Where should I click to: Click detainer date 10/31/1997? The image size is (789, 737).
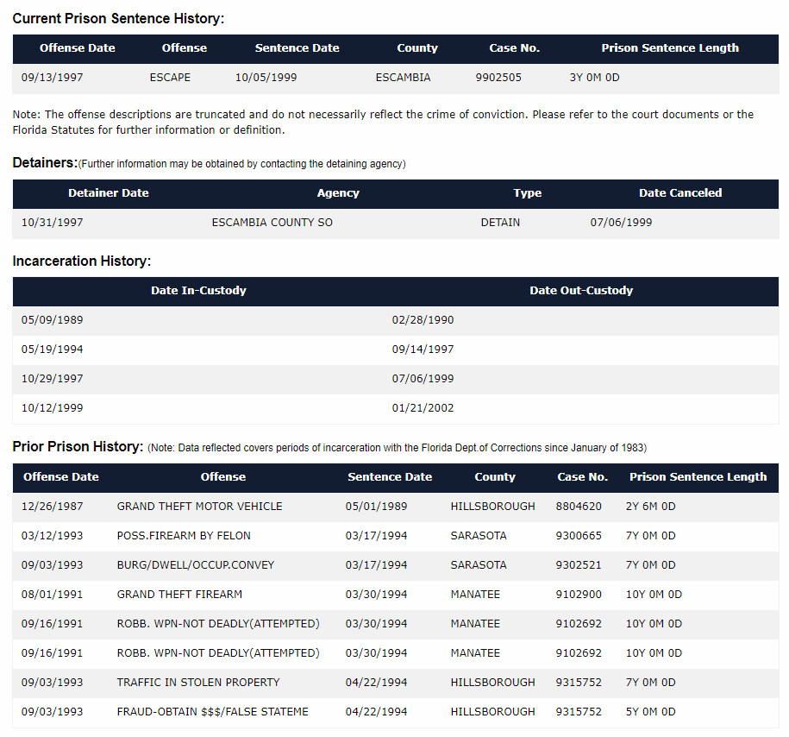[x=53, y=223]
